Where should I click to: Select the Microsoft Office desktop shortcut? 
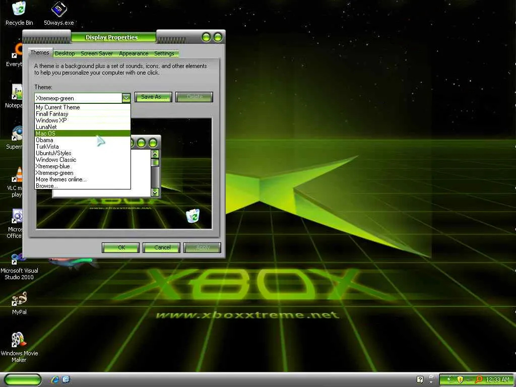click(x=15, y=224)
